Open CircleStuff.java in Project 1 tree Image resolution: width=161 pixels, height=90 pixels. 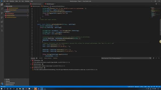[x=17, y=13]
